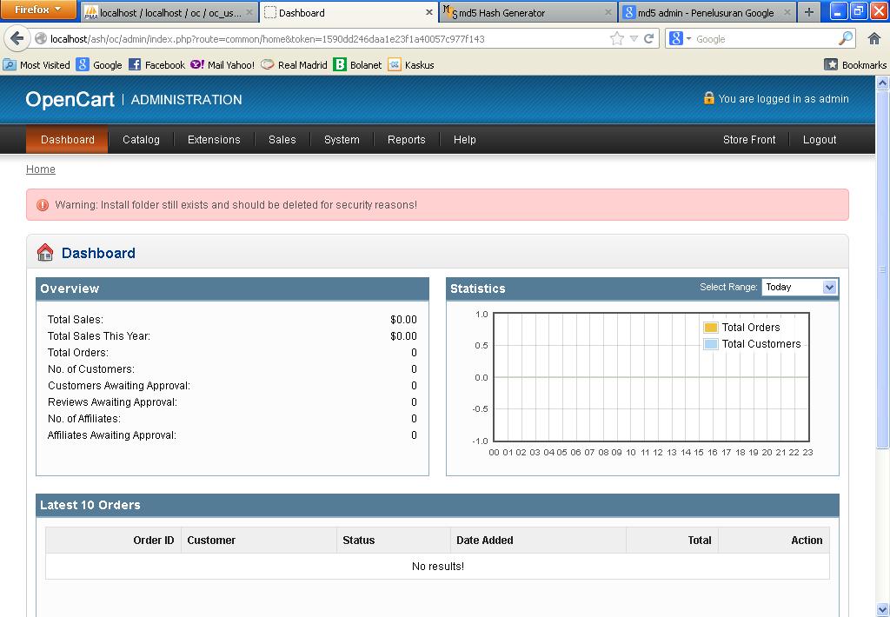This screenshot has height=617, width=890.
Task: Click the address bar URL field
Action: pos(323,38)
